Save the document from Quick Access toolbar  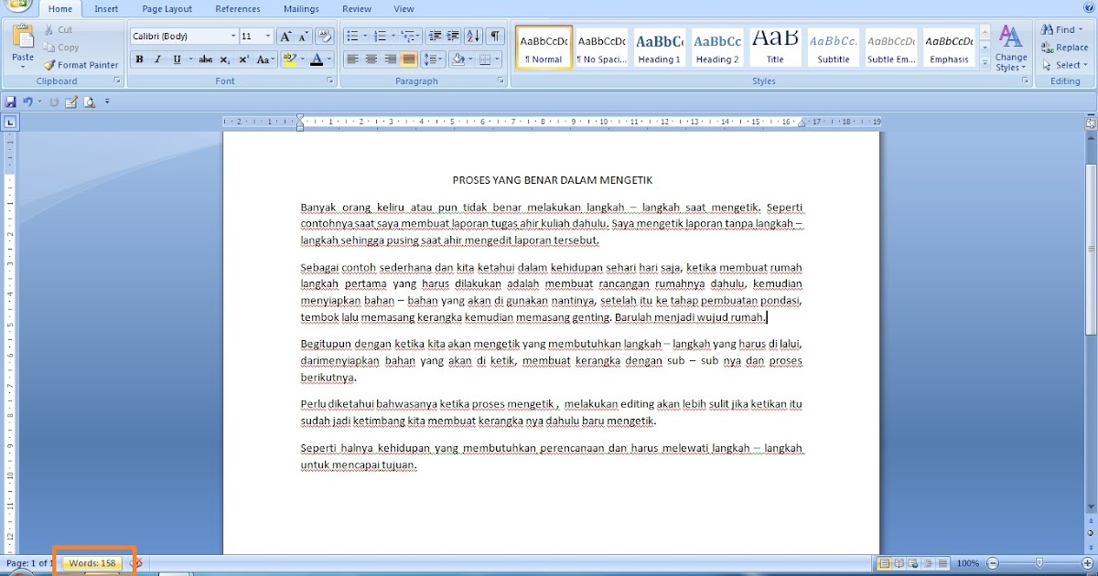click(x=11, y=101)
